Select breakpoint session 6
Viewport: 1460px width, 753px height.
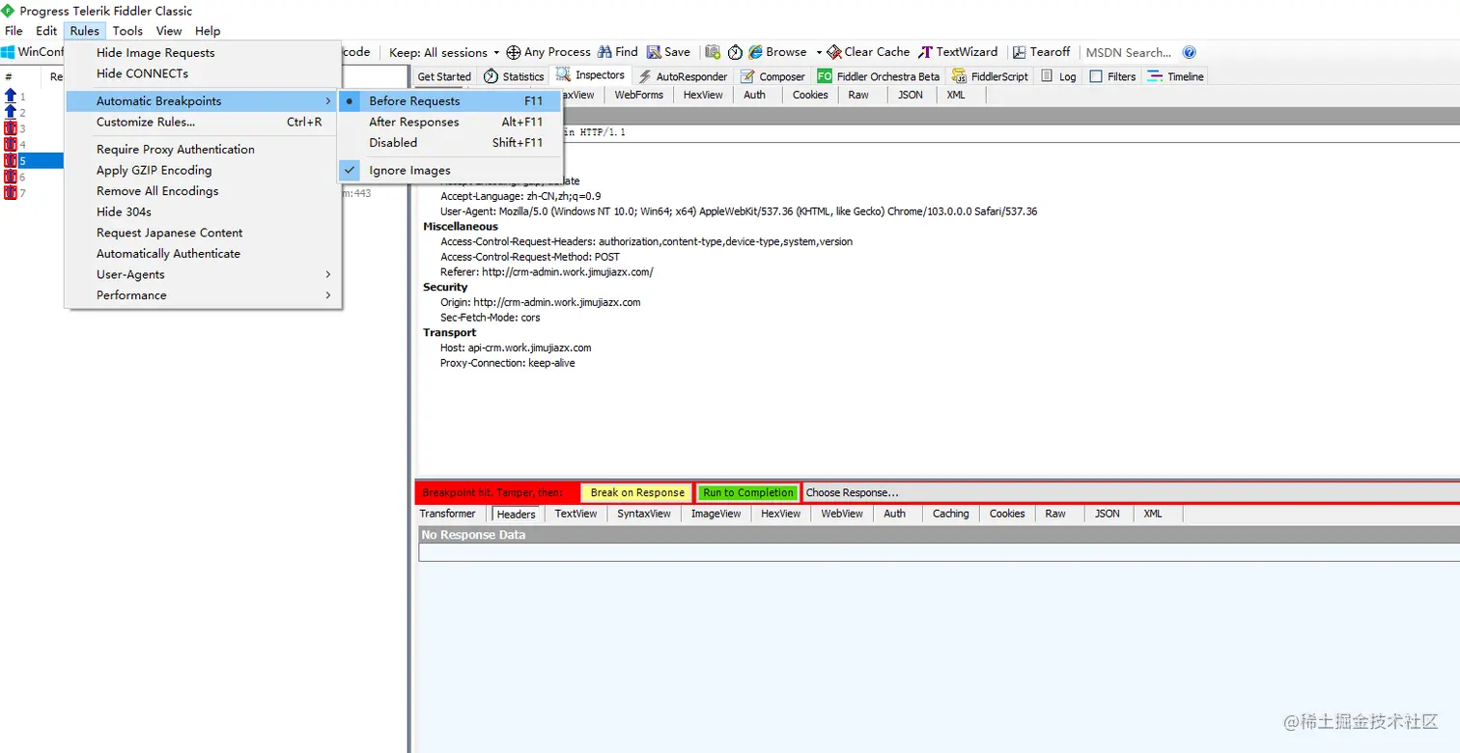(32, 177)
